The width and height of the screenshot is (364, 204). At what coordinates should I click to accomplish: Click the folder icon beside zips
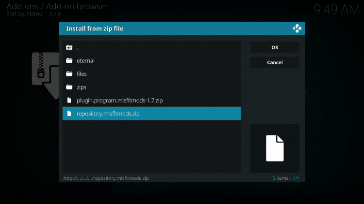click(x=69, y=87)
